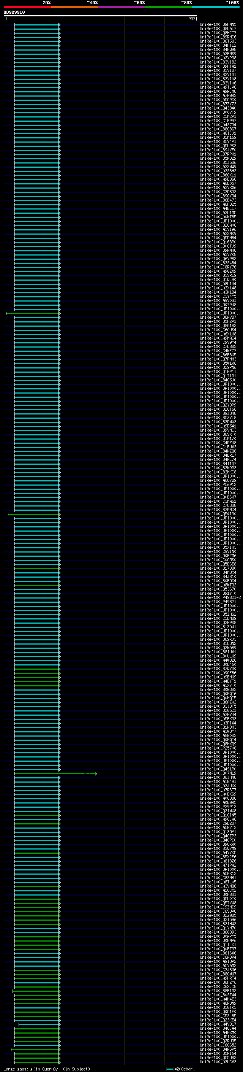This screenshot has width=243, height=1072.
Task: Click the 957 query length marker
Action: (191, 19)
